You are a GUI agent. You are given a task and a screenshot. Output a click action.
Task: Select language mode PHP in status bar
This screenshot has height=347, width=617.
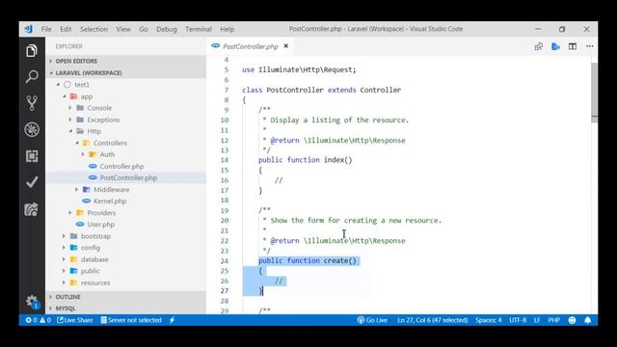554,320
